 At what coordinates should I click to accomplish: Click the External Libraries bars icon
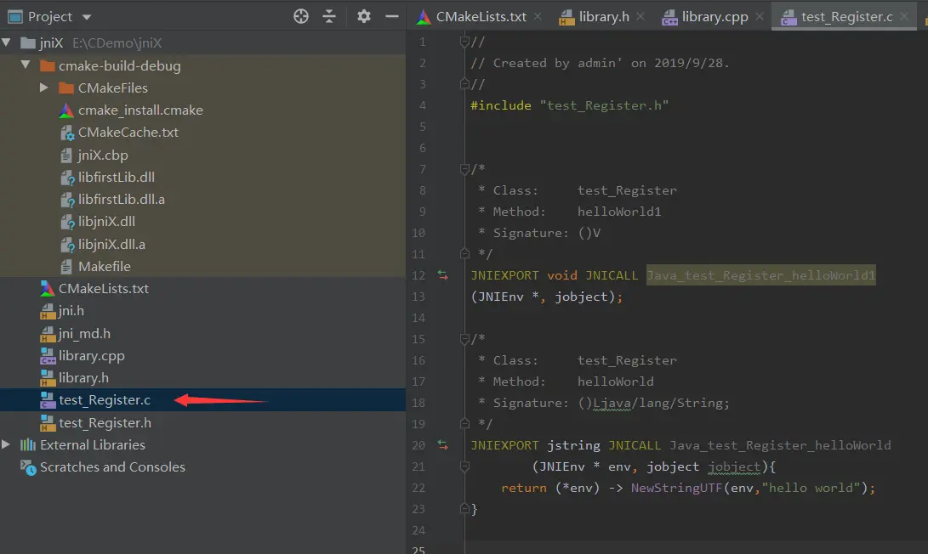(x=28, y=444)
